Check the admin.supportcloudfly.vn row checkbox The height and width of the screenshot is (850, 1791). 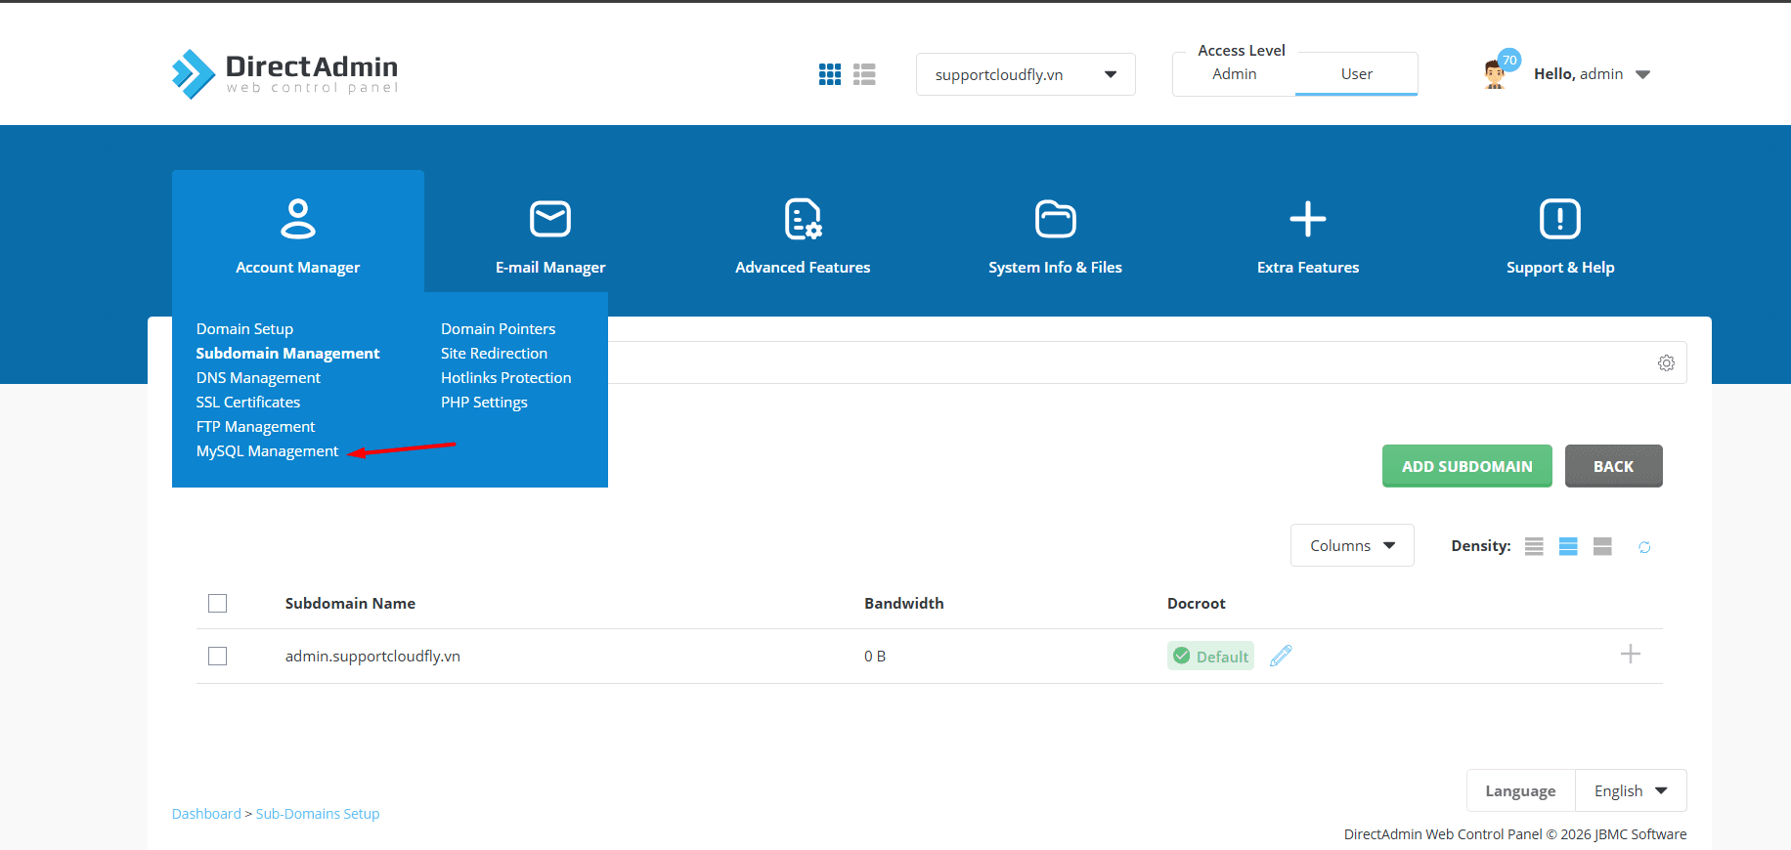[218, 657]
